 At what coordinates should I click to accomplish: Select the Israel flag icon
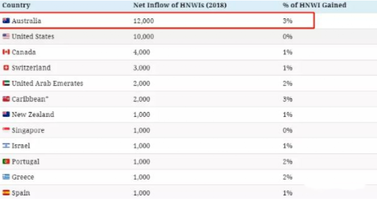(6, 146)
